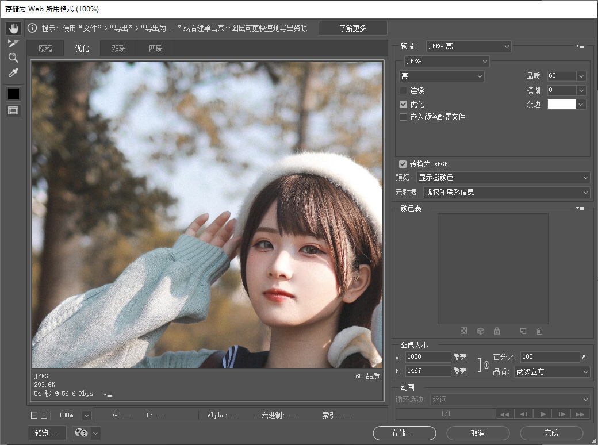This screenshot has width=598, height=445.
Task: Uncheck the 优化 (Optimized) checkbox
Action: pyautogui.click(x=404, y=104)
